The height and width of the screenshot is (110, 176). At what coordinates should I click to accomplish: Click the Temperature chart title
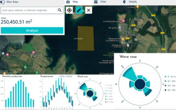coord(47,76)
